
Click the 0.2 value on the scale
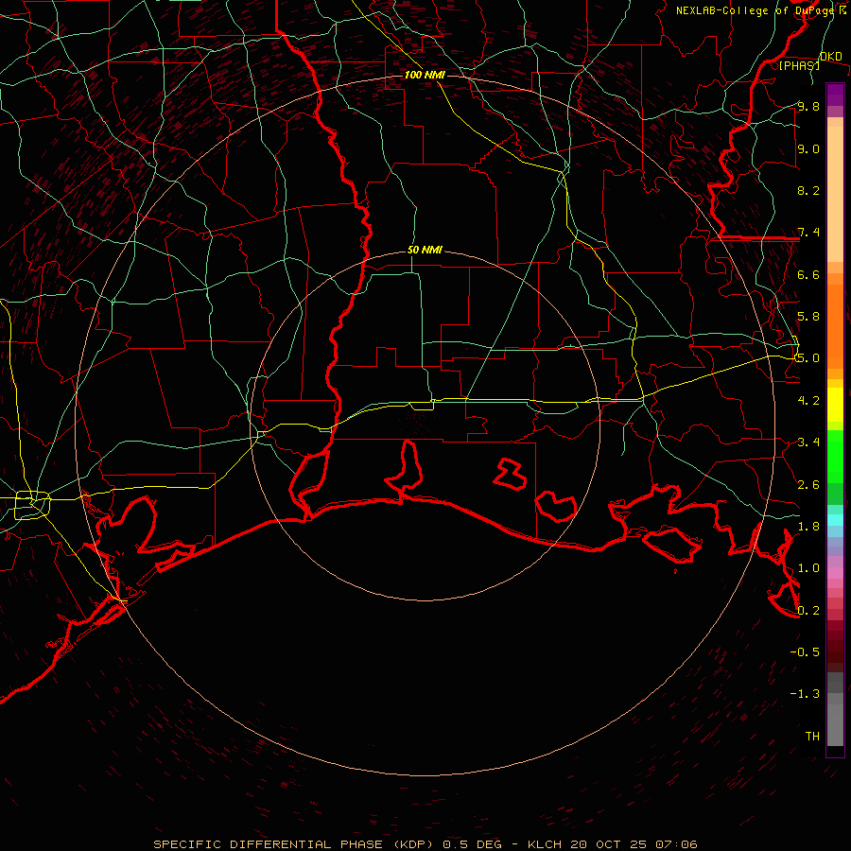[808, 611]
